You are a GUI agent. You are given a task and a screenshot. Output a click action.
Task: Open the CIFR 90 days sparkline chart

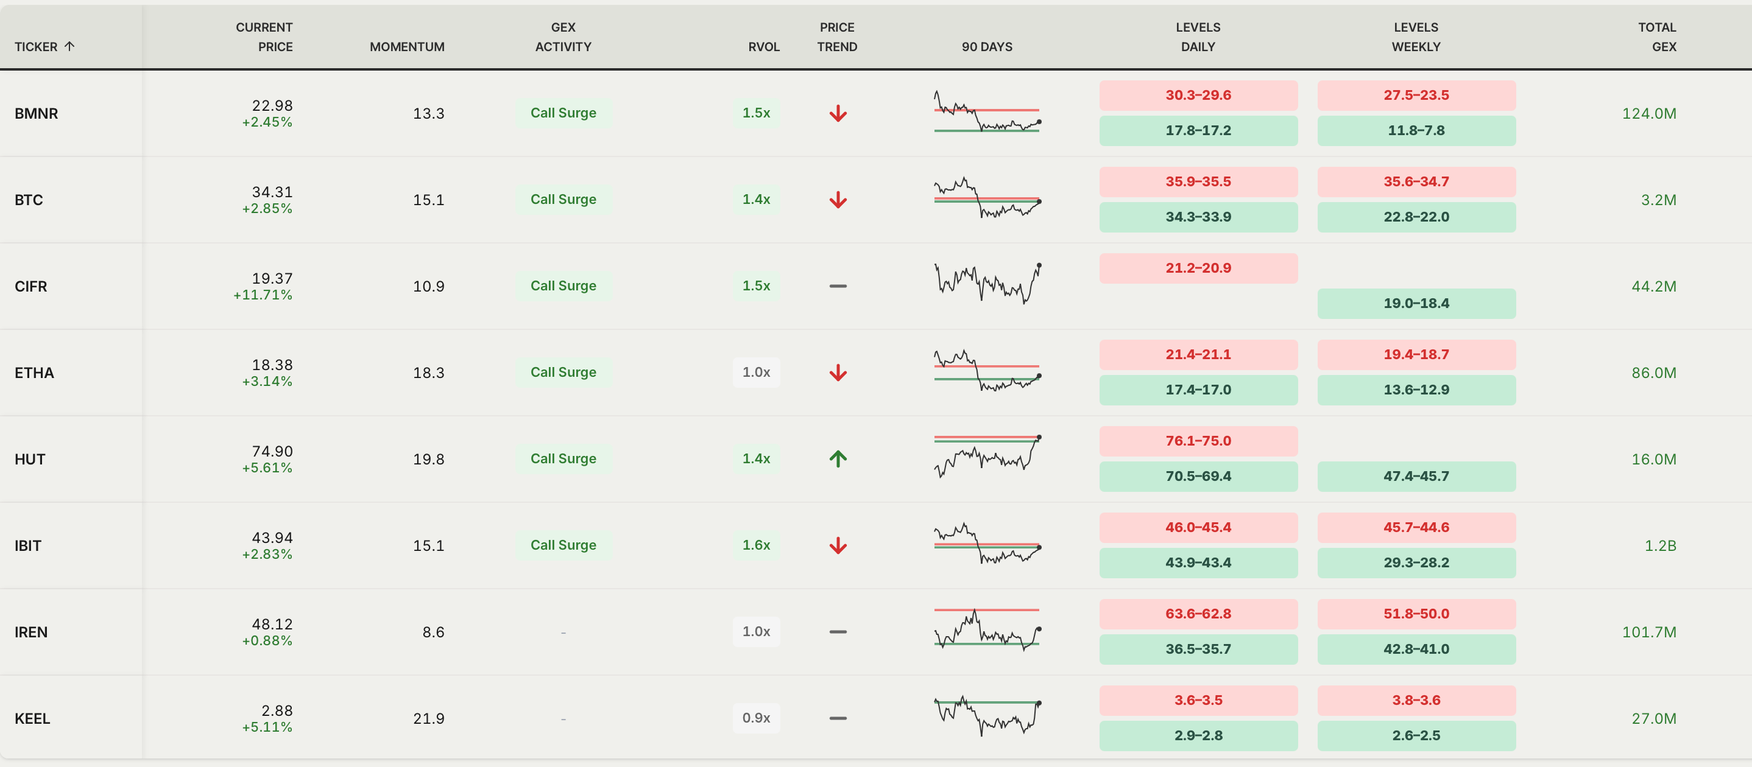[x=987, y=283]
